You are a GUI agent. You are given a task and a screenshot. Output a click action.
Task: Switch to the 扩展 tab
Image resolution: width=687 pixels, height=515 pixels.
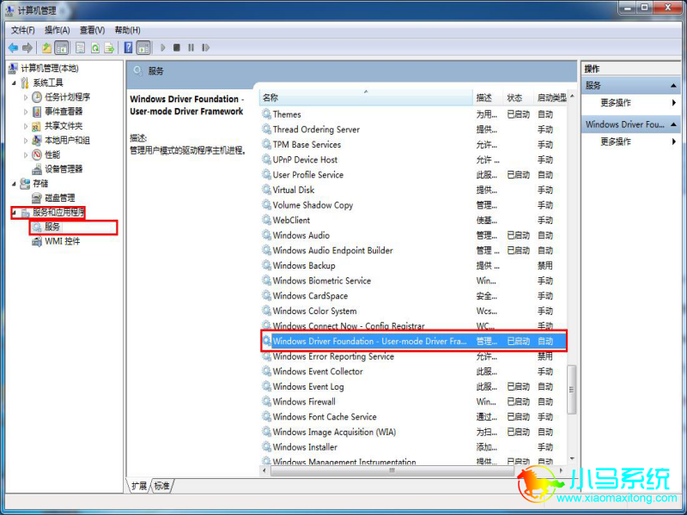tap(139, 486)
